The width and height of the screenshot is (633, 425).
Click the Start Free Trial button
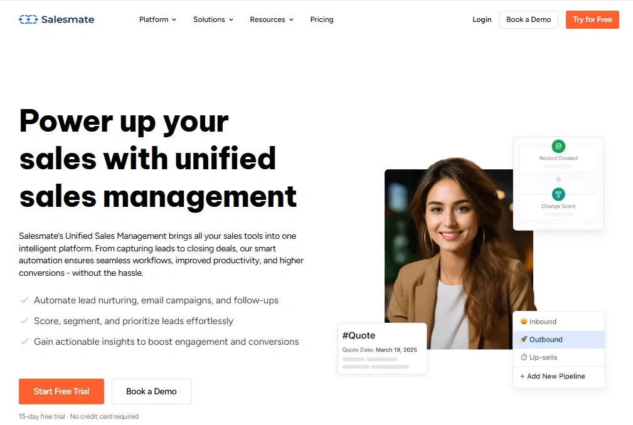click(x=61, y=391)
